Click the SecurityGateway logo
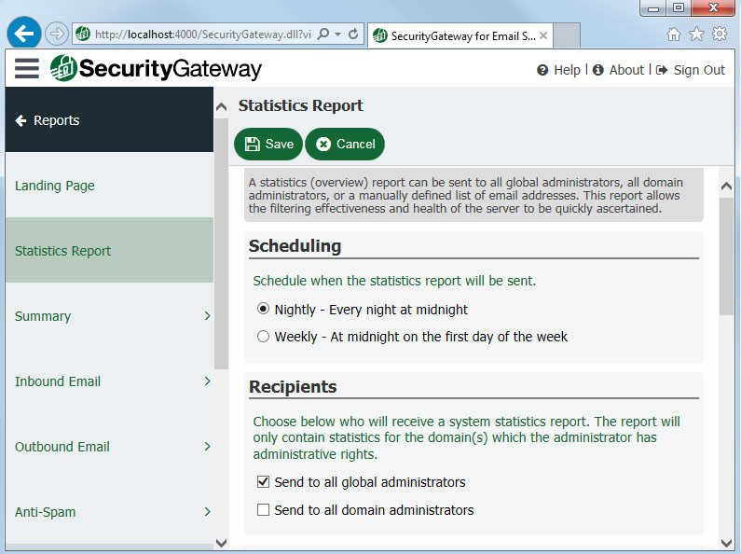 [x=156, y=68]
